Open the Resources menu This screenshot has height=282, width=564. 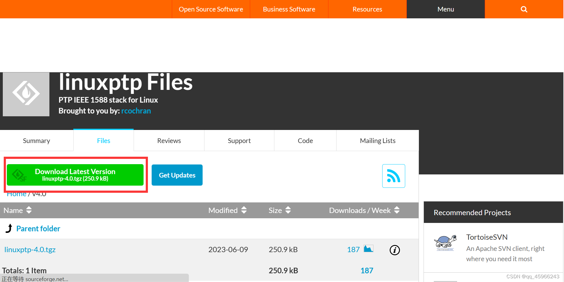point(367,9)
